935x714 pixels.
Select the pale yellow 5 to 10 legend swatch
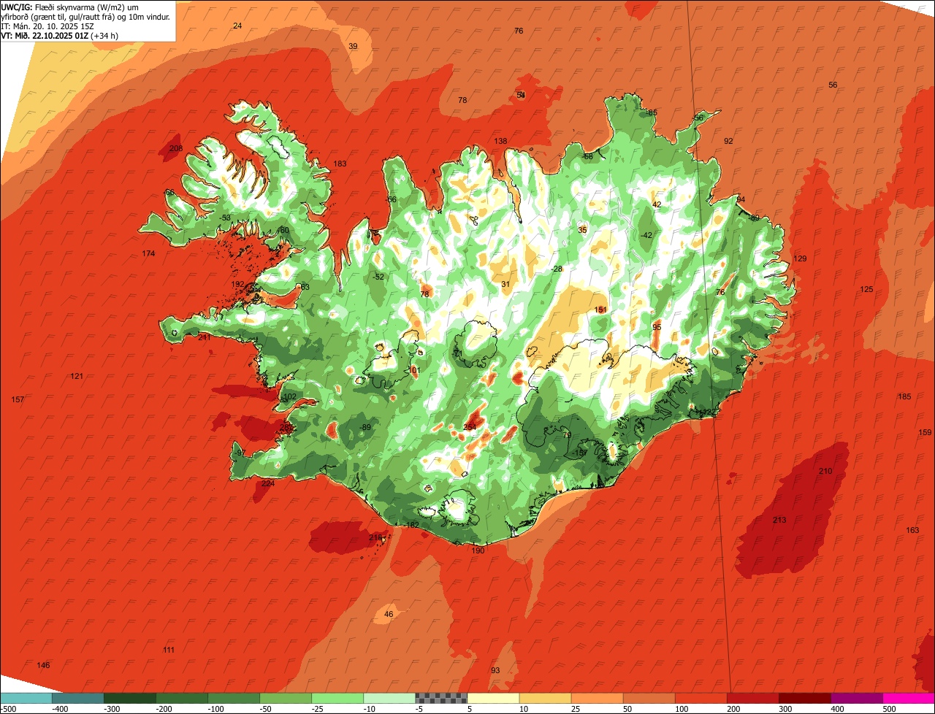[x=493, y=699]
